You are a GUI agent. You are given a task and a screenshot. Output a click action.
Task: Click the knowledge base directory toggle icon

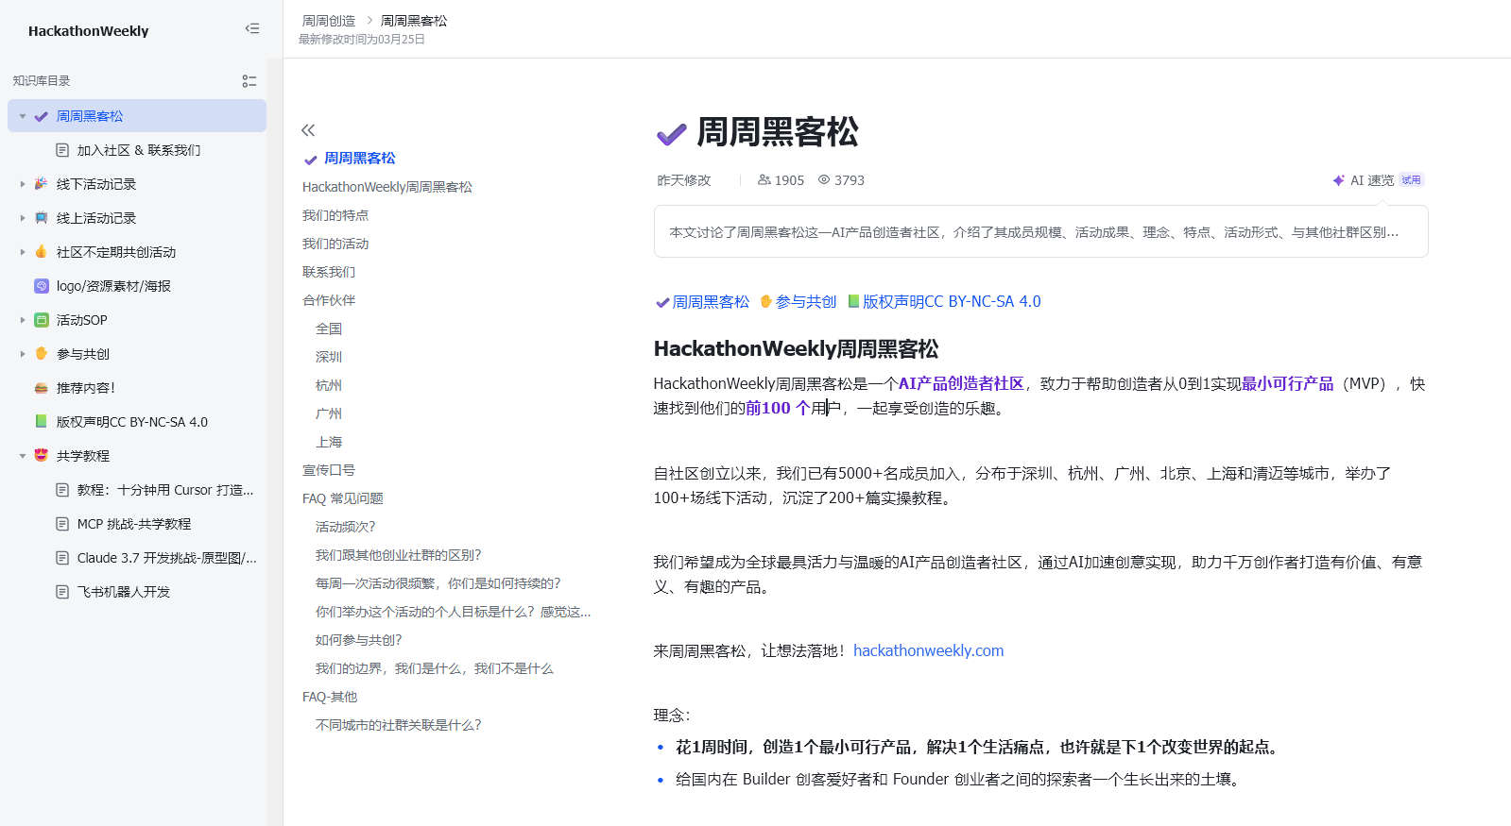tap(249, 81)
